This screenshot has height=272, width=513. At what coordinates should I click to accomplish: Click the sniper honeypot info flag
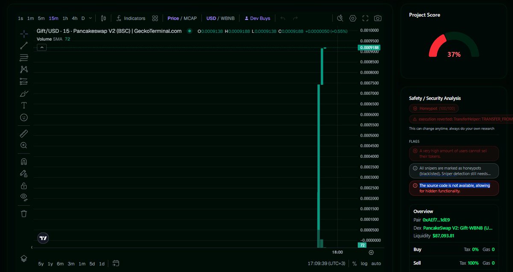pyautogui.click(x=454, y=171)
